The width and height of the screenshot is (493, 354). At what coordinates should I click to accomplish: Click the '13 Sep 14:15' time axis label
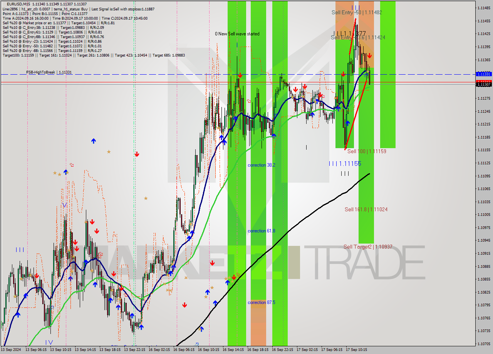point(85,350)
